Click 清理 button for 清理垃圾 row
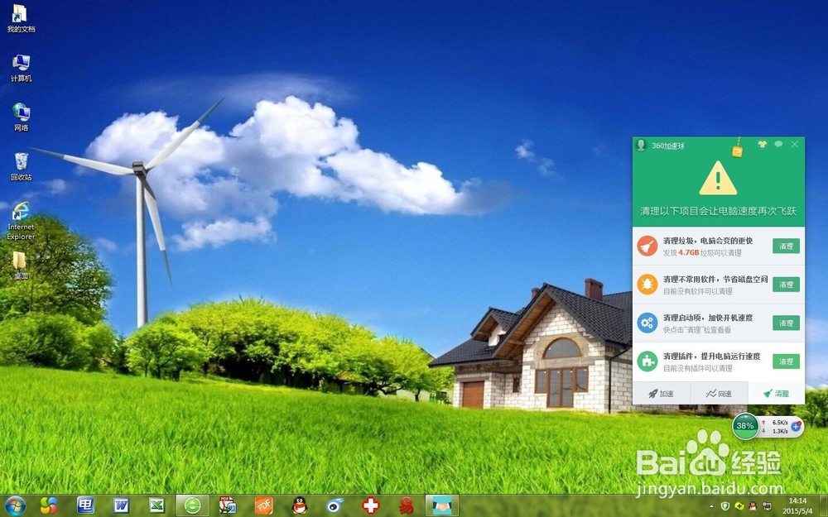This screenshot has width=828, height=517. coord(787,246)
